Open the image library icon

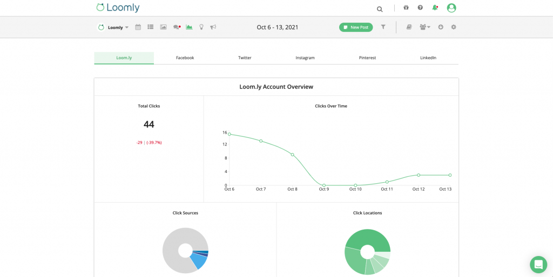tap(163, 27)
